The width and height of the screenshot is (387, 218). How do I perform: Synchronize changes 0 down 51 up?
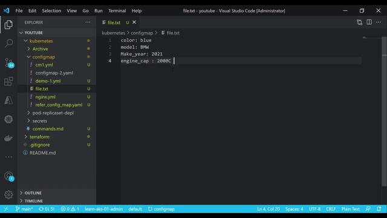(47, 209)
